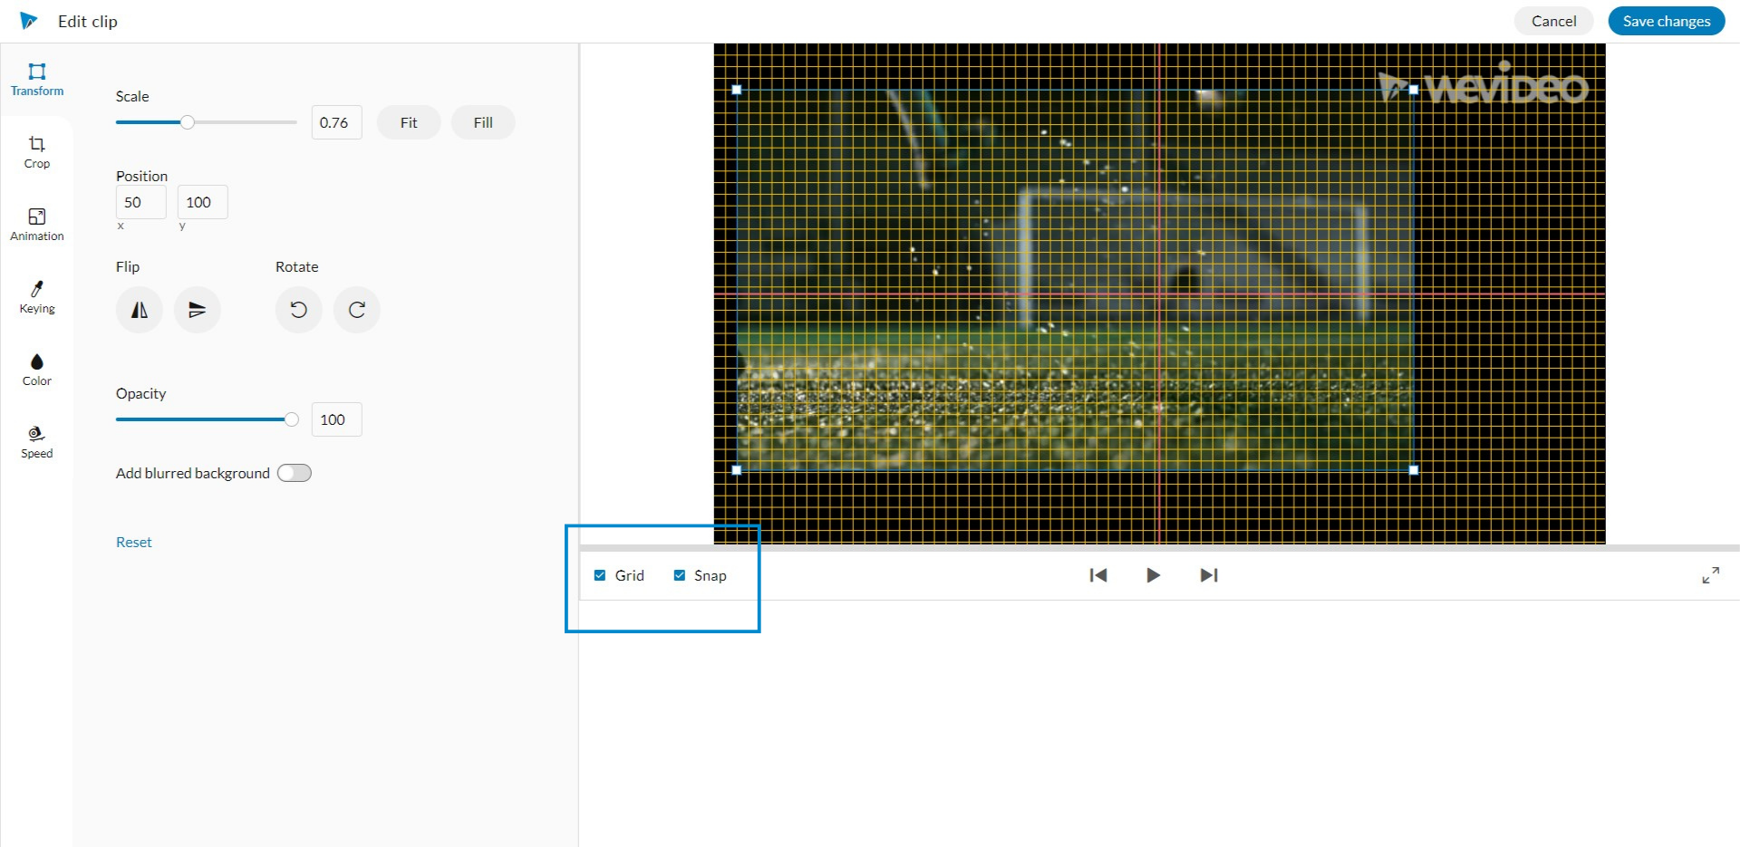This screenshot has width=1740, height=847.
Task: Click the Scale slider handle
Action: 188,122
